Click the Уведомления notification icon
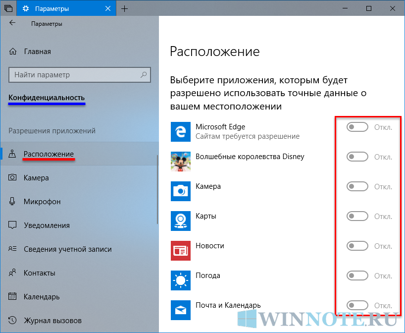405x333 pixels. (x=12, y=225)
